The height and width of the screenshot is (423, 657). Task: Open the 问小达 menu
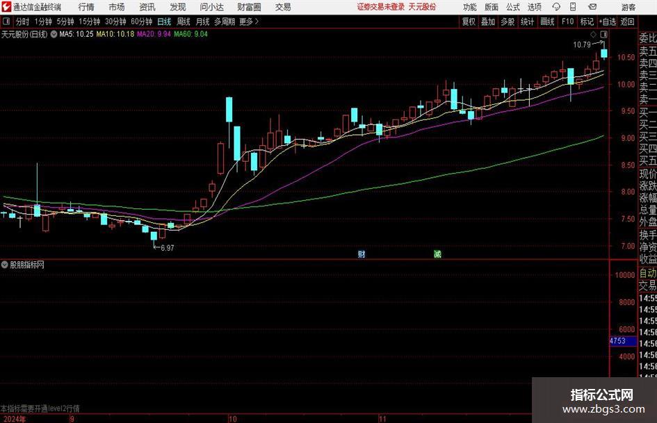[211, 7]
